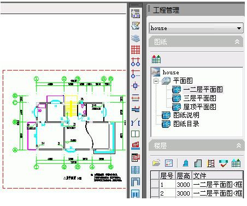Click the building section generate icon
The width and height of the screenshot is (247, 206).
(210, 163)
